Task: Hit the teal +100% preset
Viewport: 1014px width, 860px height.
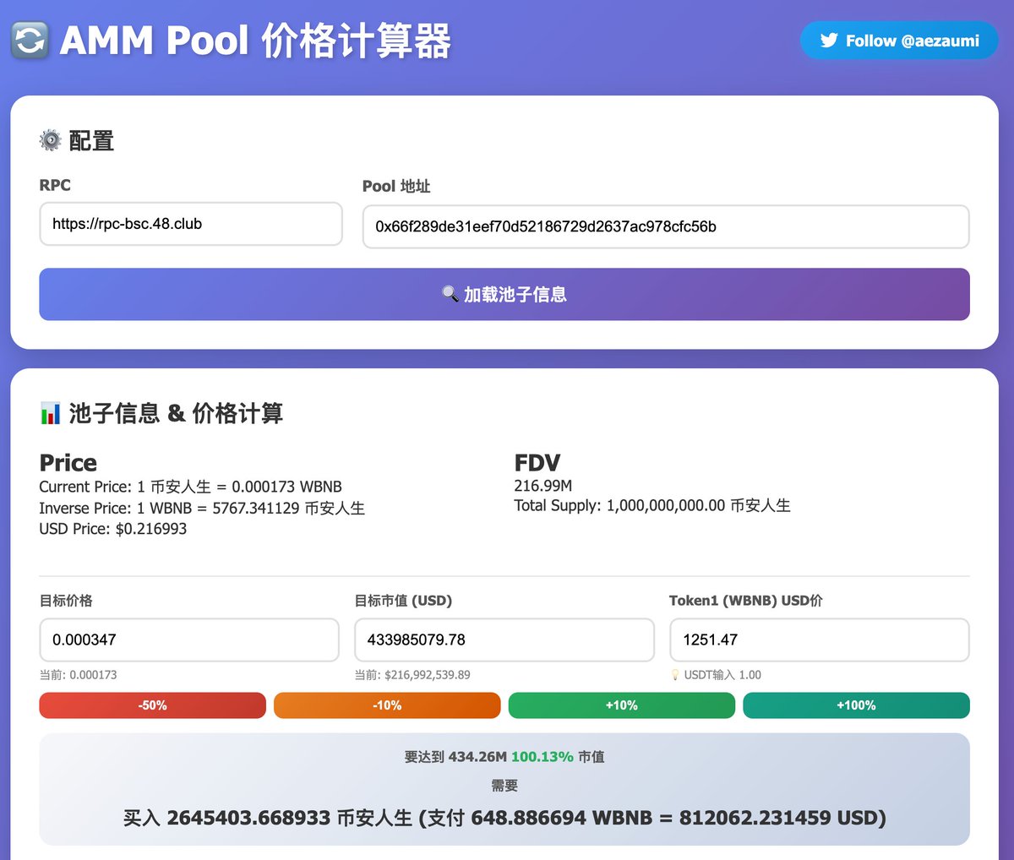Action: click(x=856, y=705)
